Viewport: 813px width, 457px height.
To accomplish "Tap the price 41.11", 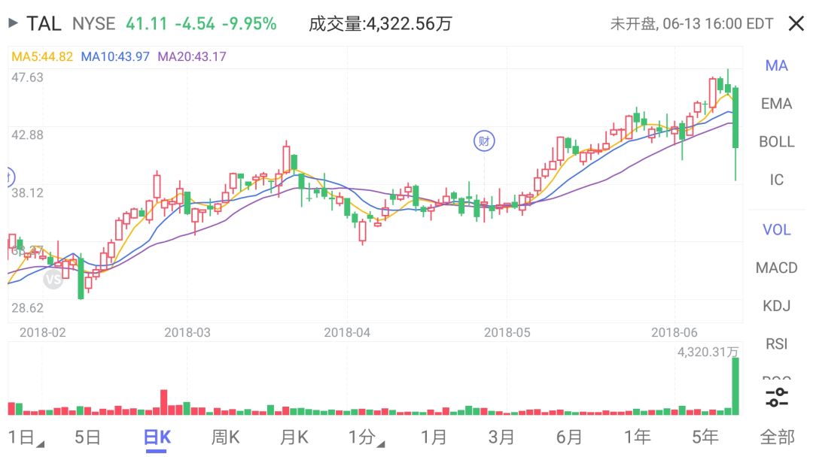I will click(x=147, y=24).
